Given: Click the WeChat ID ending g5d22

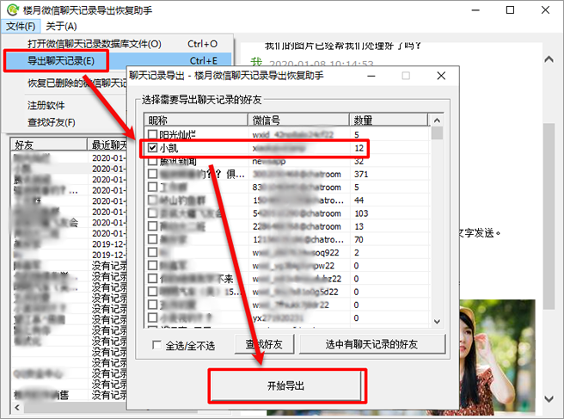Looking at the screenshot, I should pyautogui.click(x=295, y=292).
